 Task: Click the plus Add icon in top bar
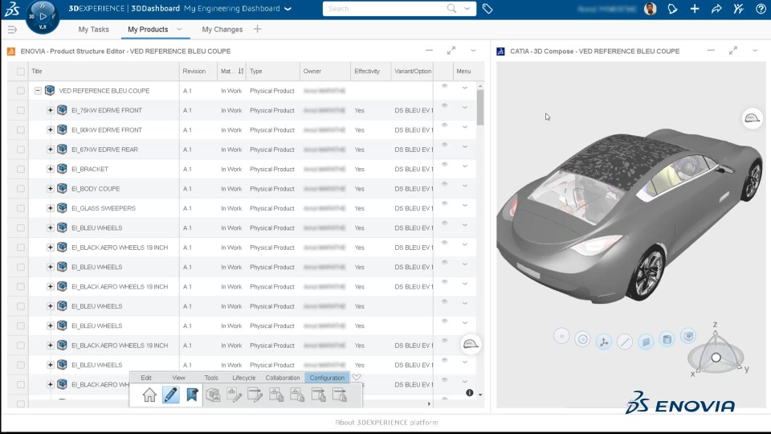click(694, 9)
